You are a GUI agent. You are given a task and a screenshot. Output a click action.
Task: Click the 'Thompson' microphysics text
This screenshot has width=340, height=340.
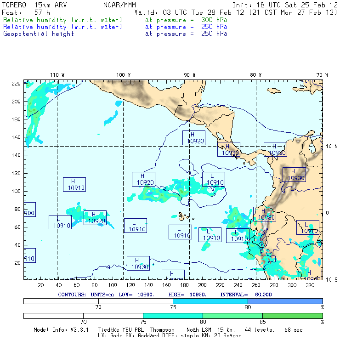point(162,330)
